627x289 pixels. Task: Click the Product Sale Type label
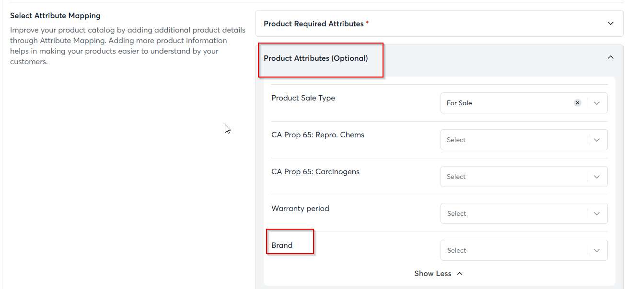point(303,98)
